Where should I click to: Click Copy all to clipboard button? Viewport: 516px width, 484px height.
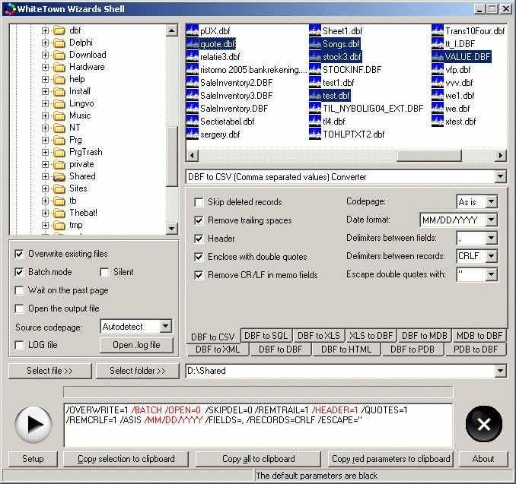pos(258,459)
